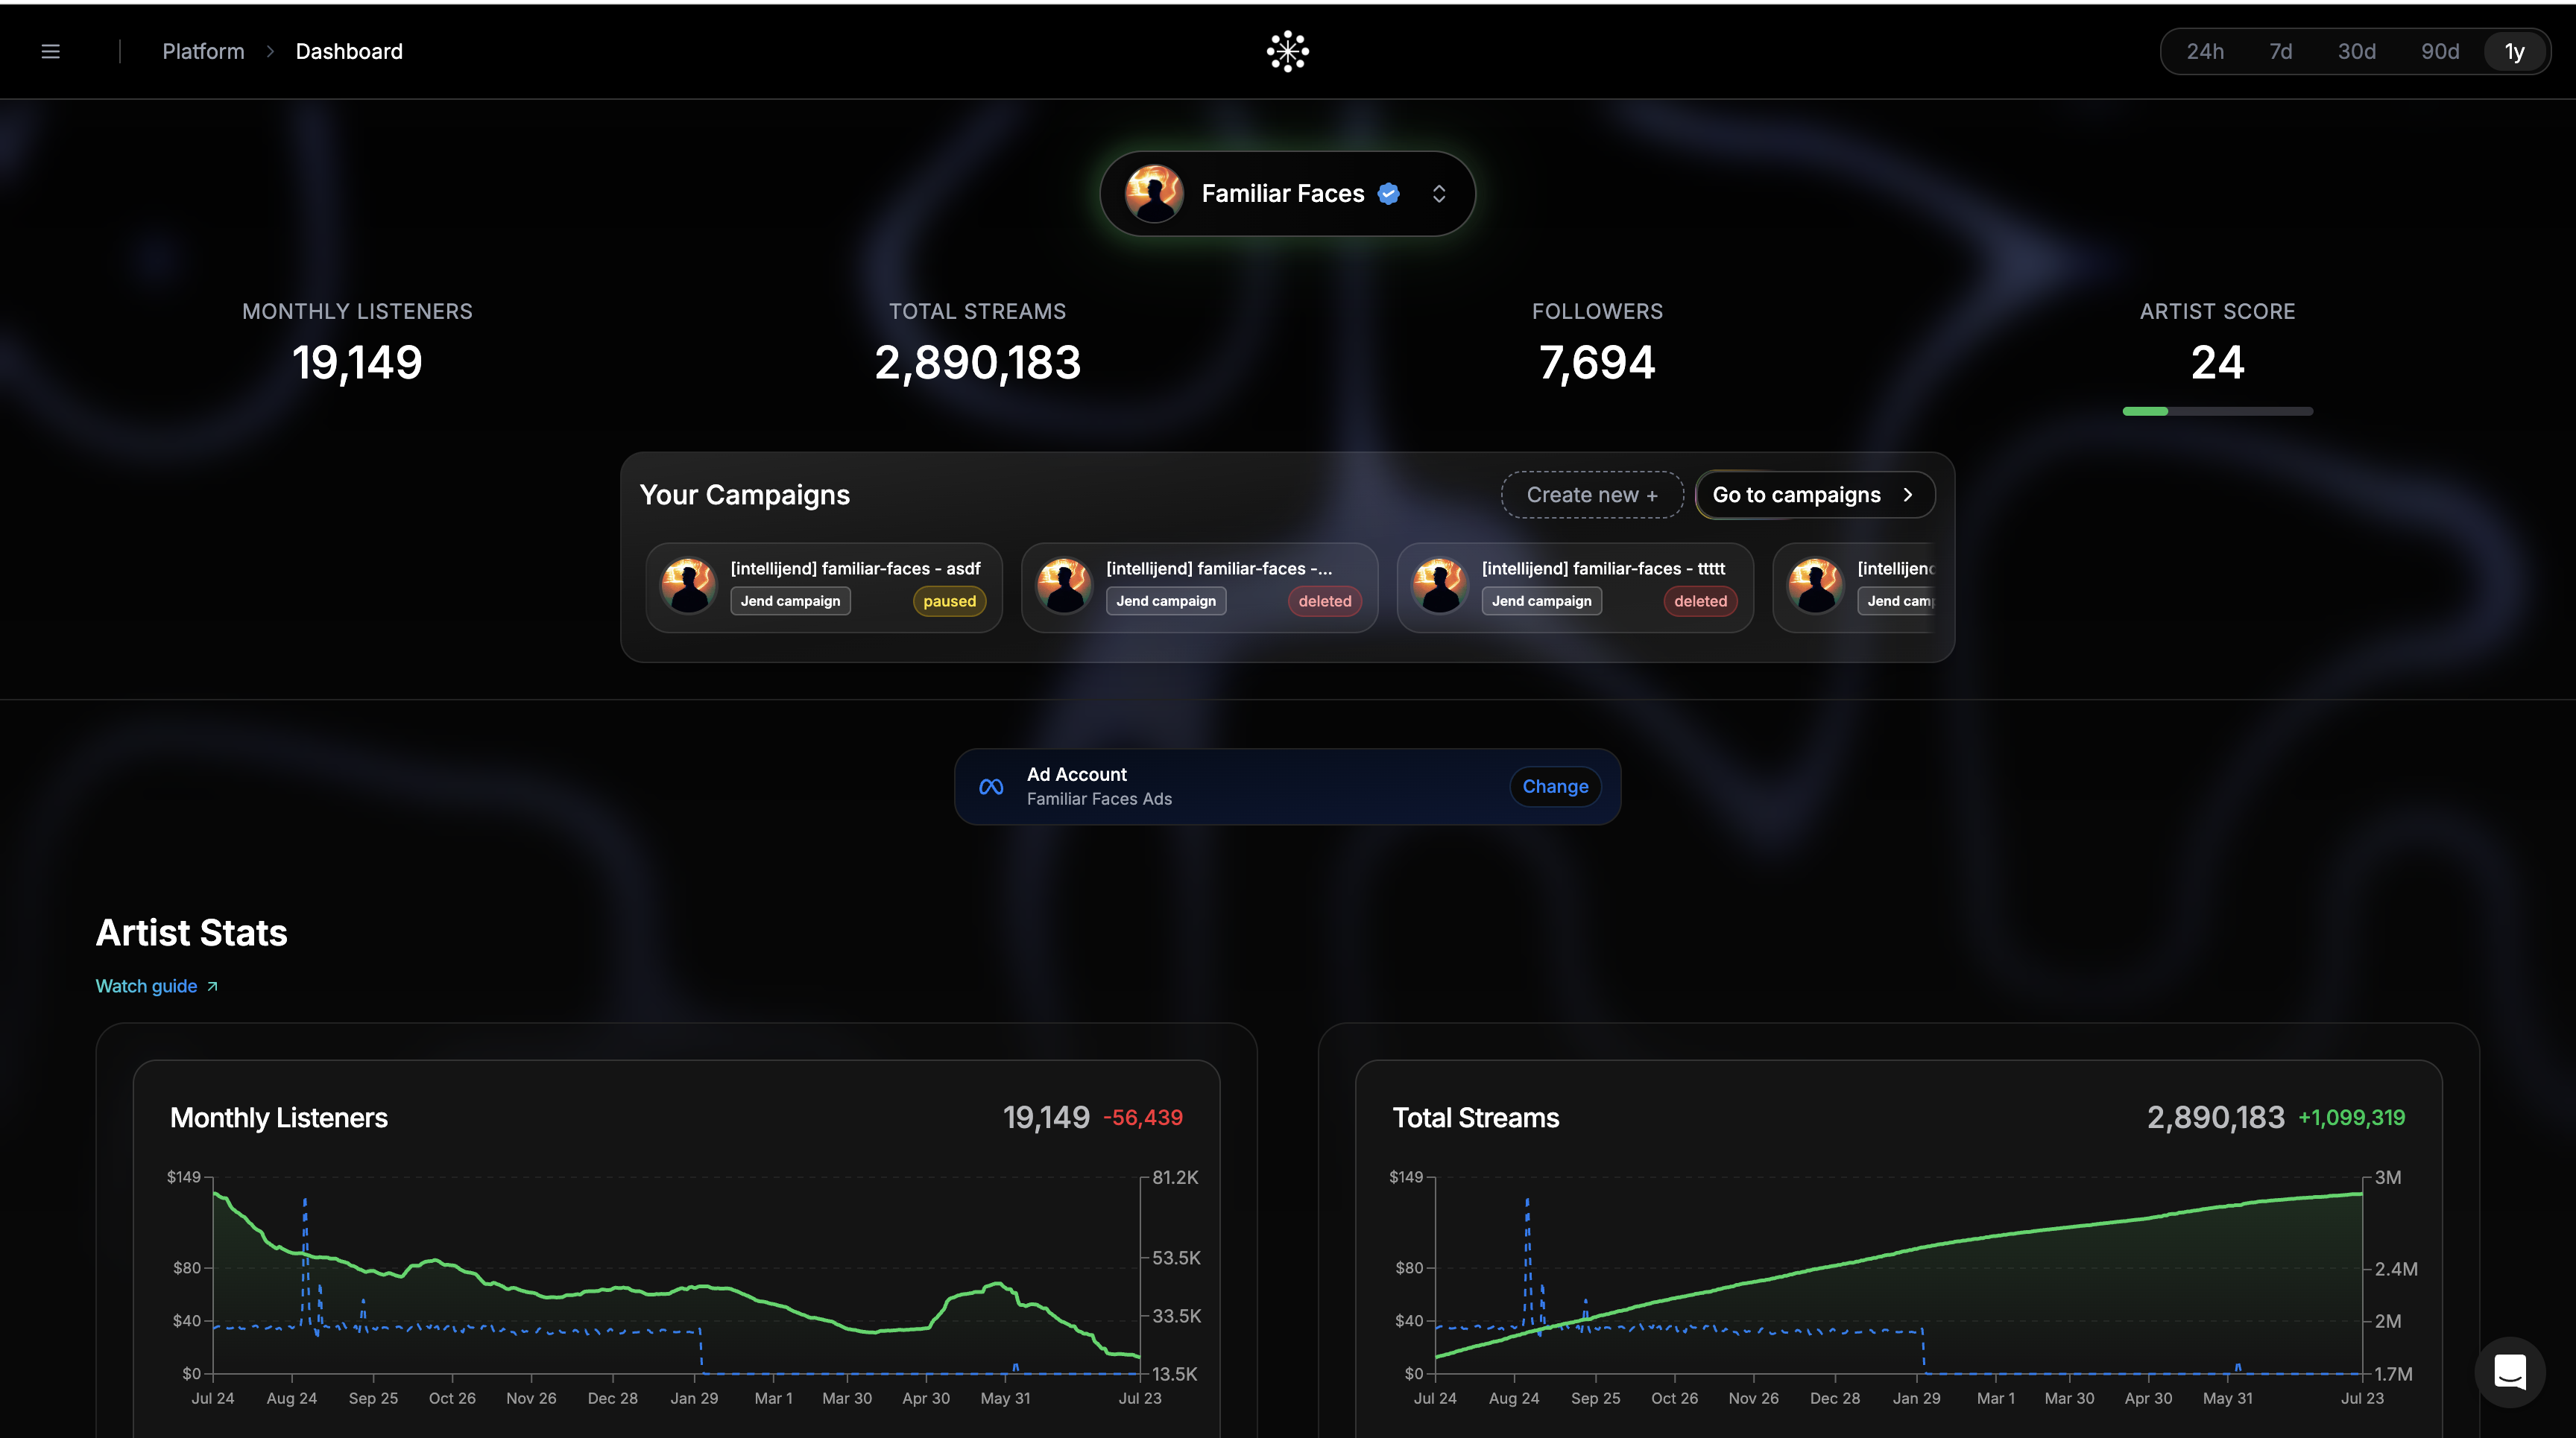The height and width of the screenshot is (1438, 2576).
Task: Click the breadcrumb chevron after Platform
Action: (x=270, y=51)
